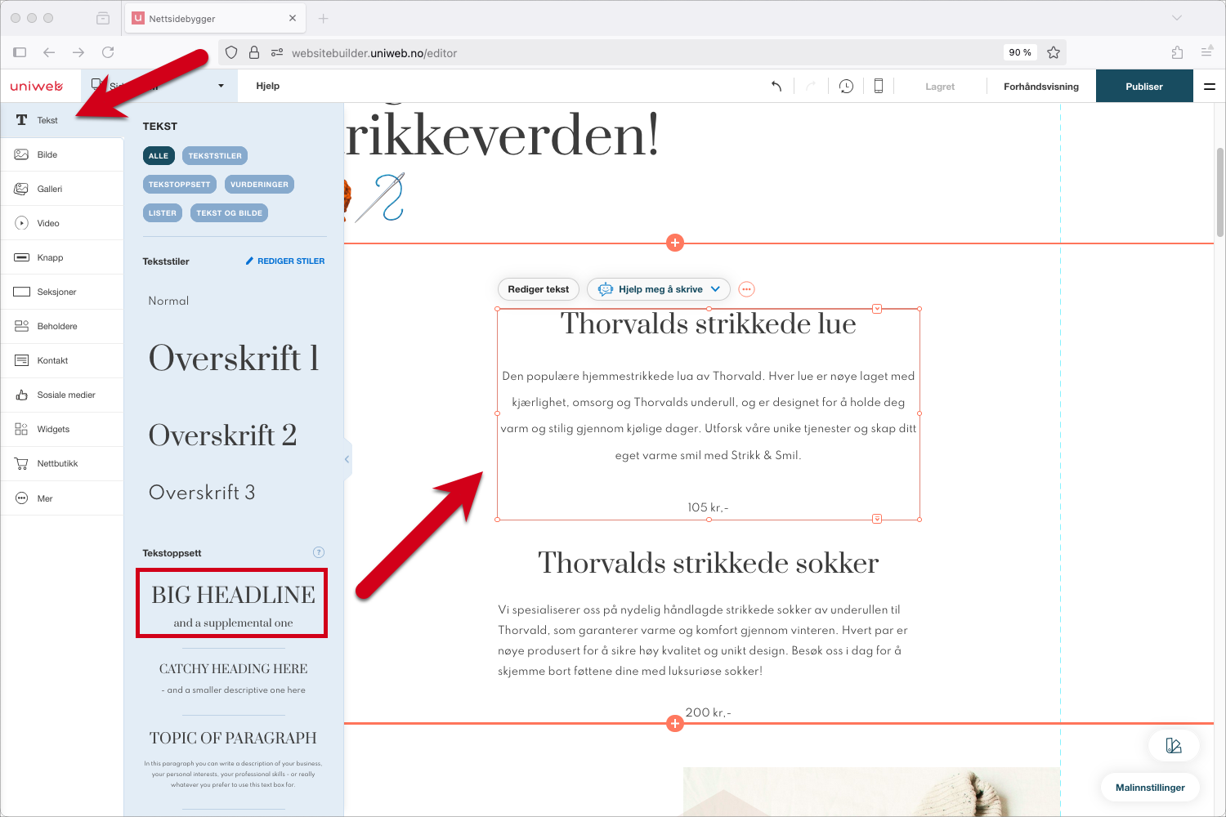
Task: Open new browser tab plus
Action: click(x=323, y=18)
